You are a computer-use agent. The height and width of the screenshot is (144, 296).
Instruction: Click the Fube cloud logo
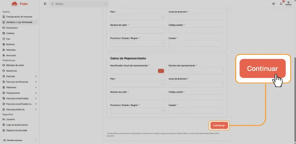pyautogui.click(x=15, y=4)
